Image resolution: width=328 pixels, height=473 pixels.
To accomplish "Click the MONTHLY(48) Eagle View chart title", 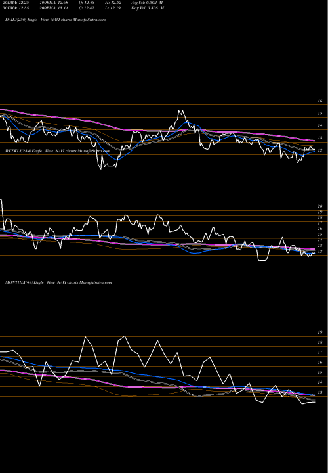I will point(58,282).
